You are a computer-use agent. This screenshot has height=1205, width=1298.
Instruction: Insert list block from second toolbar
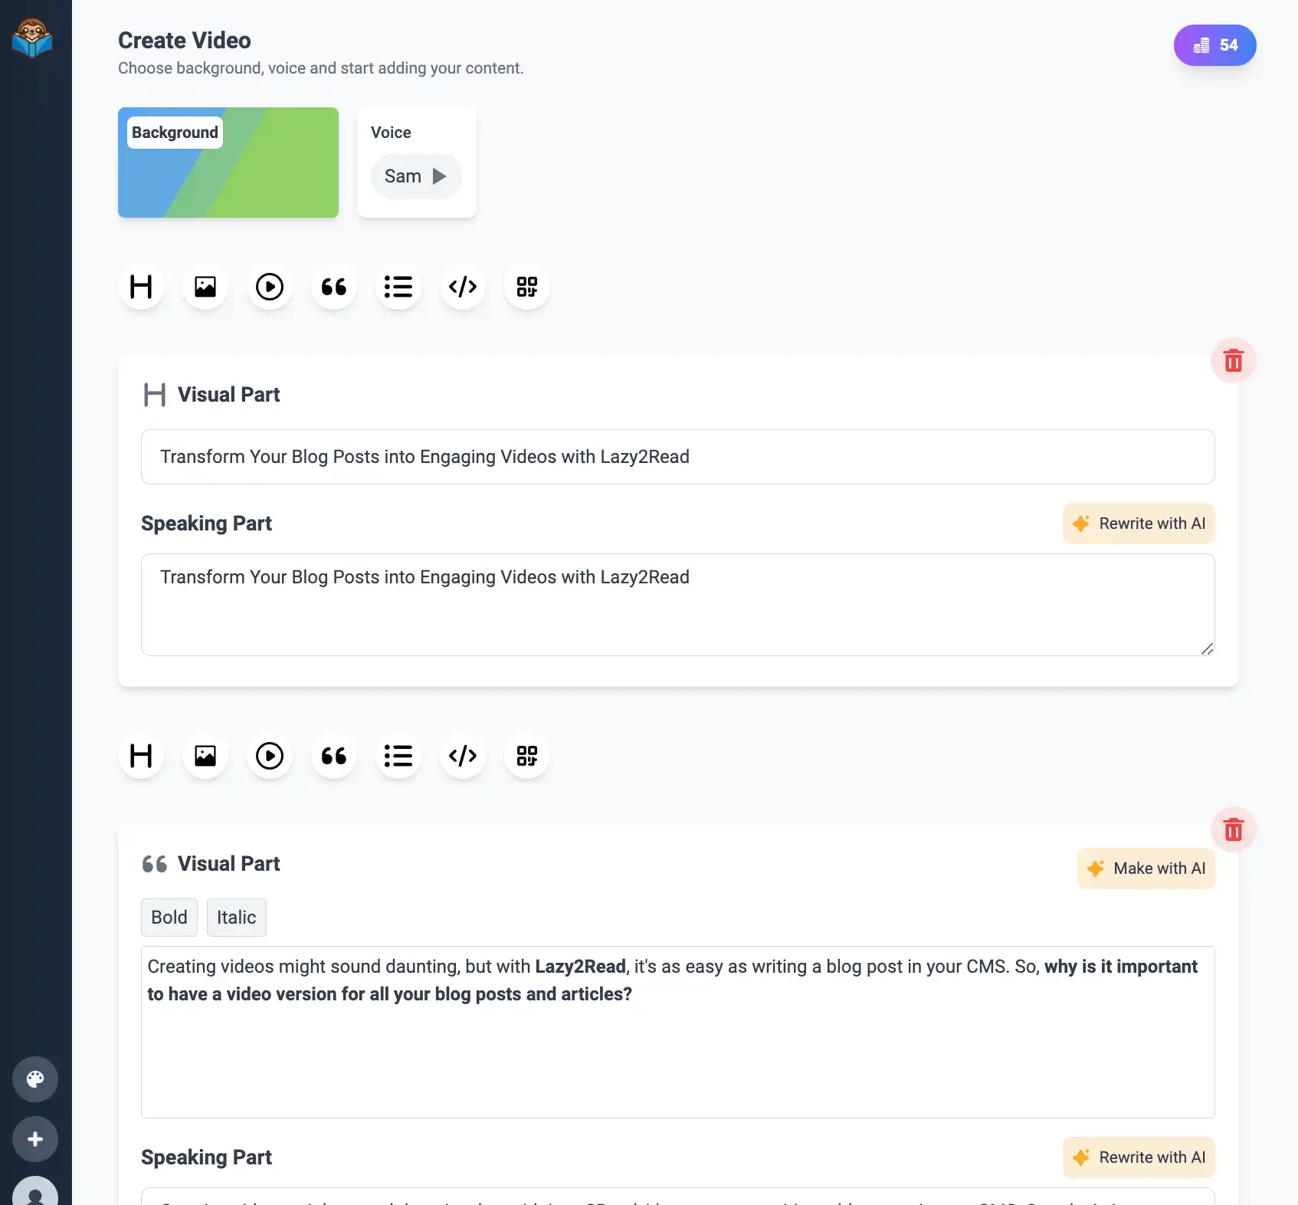(x=398, y=756)
